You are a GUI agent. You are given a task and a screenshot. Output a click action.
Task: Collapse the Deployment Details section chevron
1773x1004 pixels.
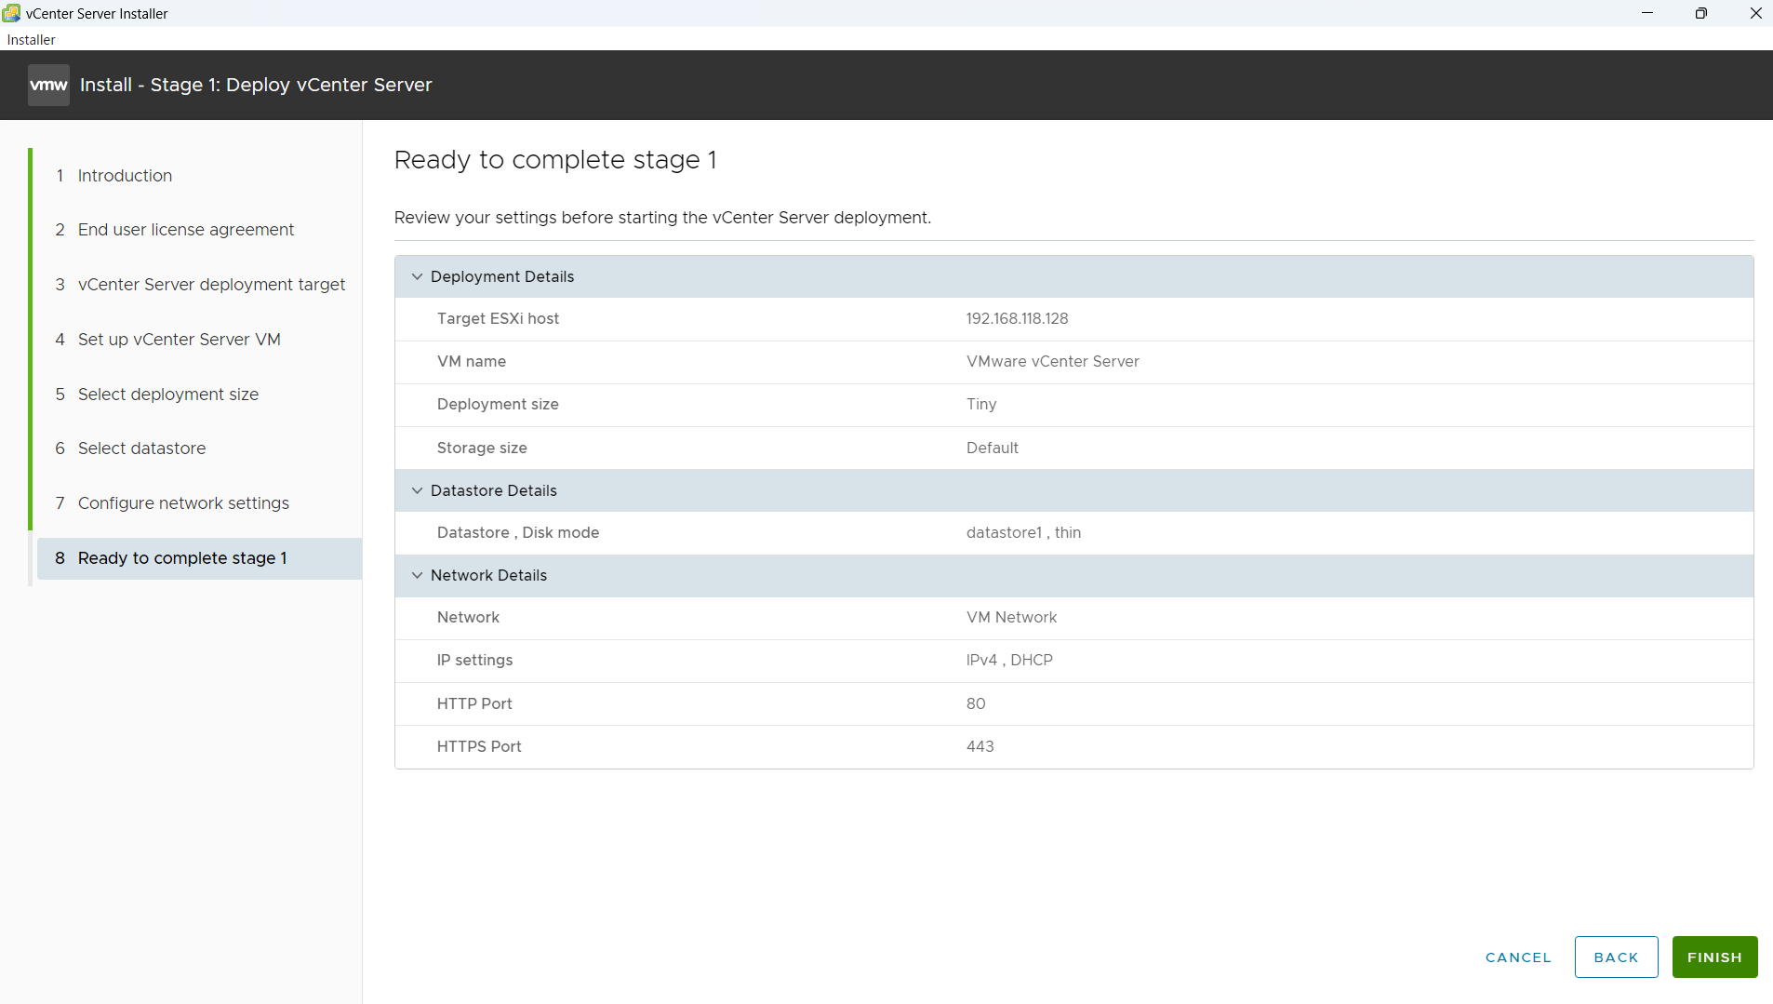point(417,277)
